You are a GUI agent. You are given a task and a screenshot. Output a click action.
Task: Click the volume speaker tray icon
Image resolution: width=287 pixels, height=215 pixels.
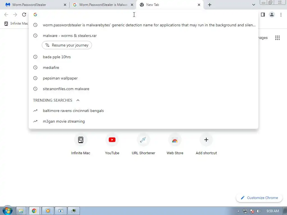[258, 211]
